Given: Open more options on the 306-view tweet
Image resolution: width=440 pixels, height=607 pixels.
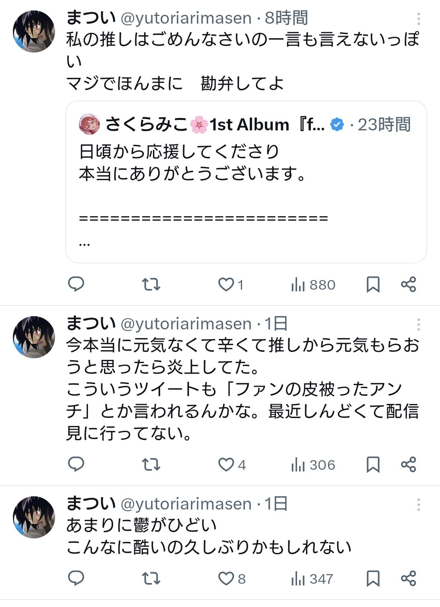Looking at the screenshot, I should [418, 325].
